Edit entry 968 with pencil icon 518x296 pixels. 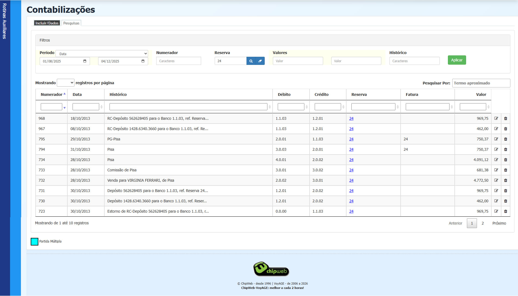496,118
